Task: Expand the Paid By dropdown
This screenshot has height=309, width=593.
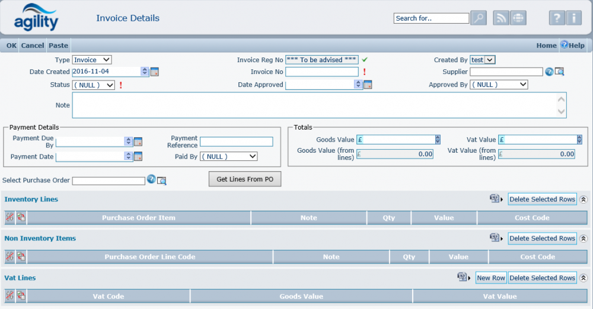Action: pyautogui.click(x=228, y=156)
